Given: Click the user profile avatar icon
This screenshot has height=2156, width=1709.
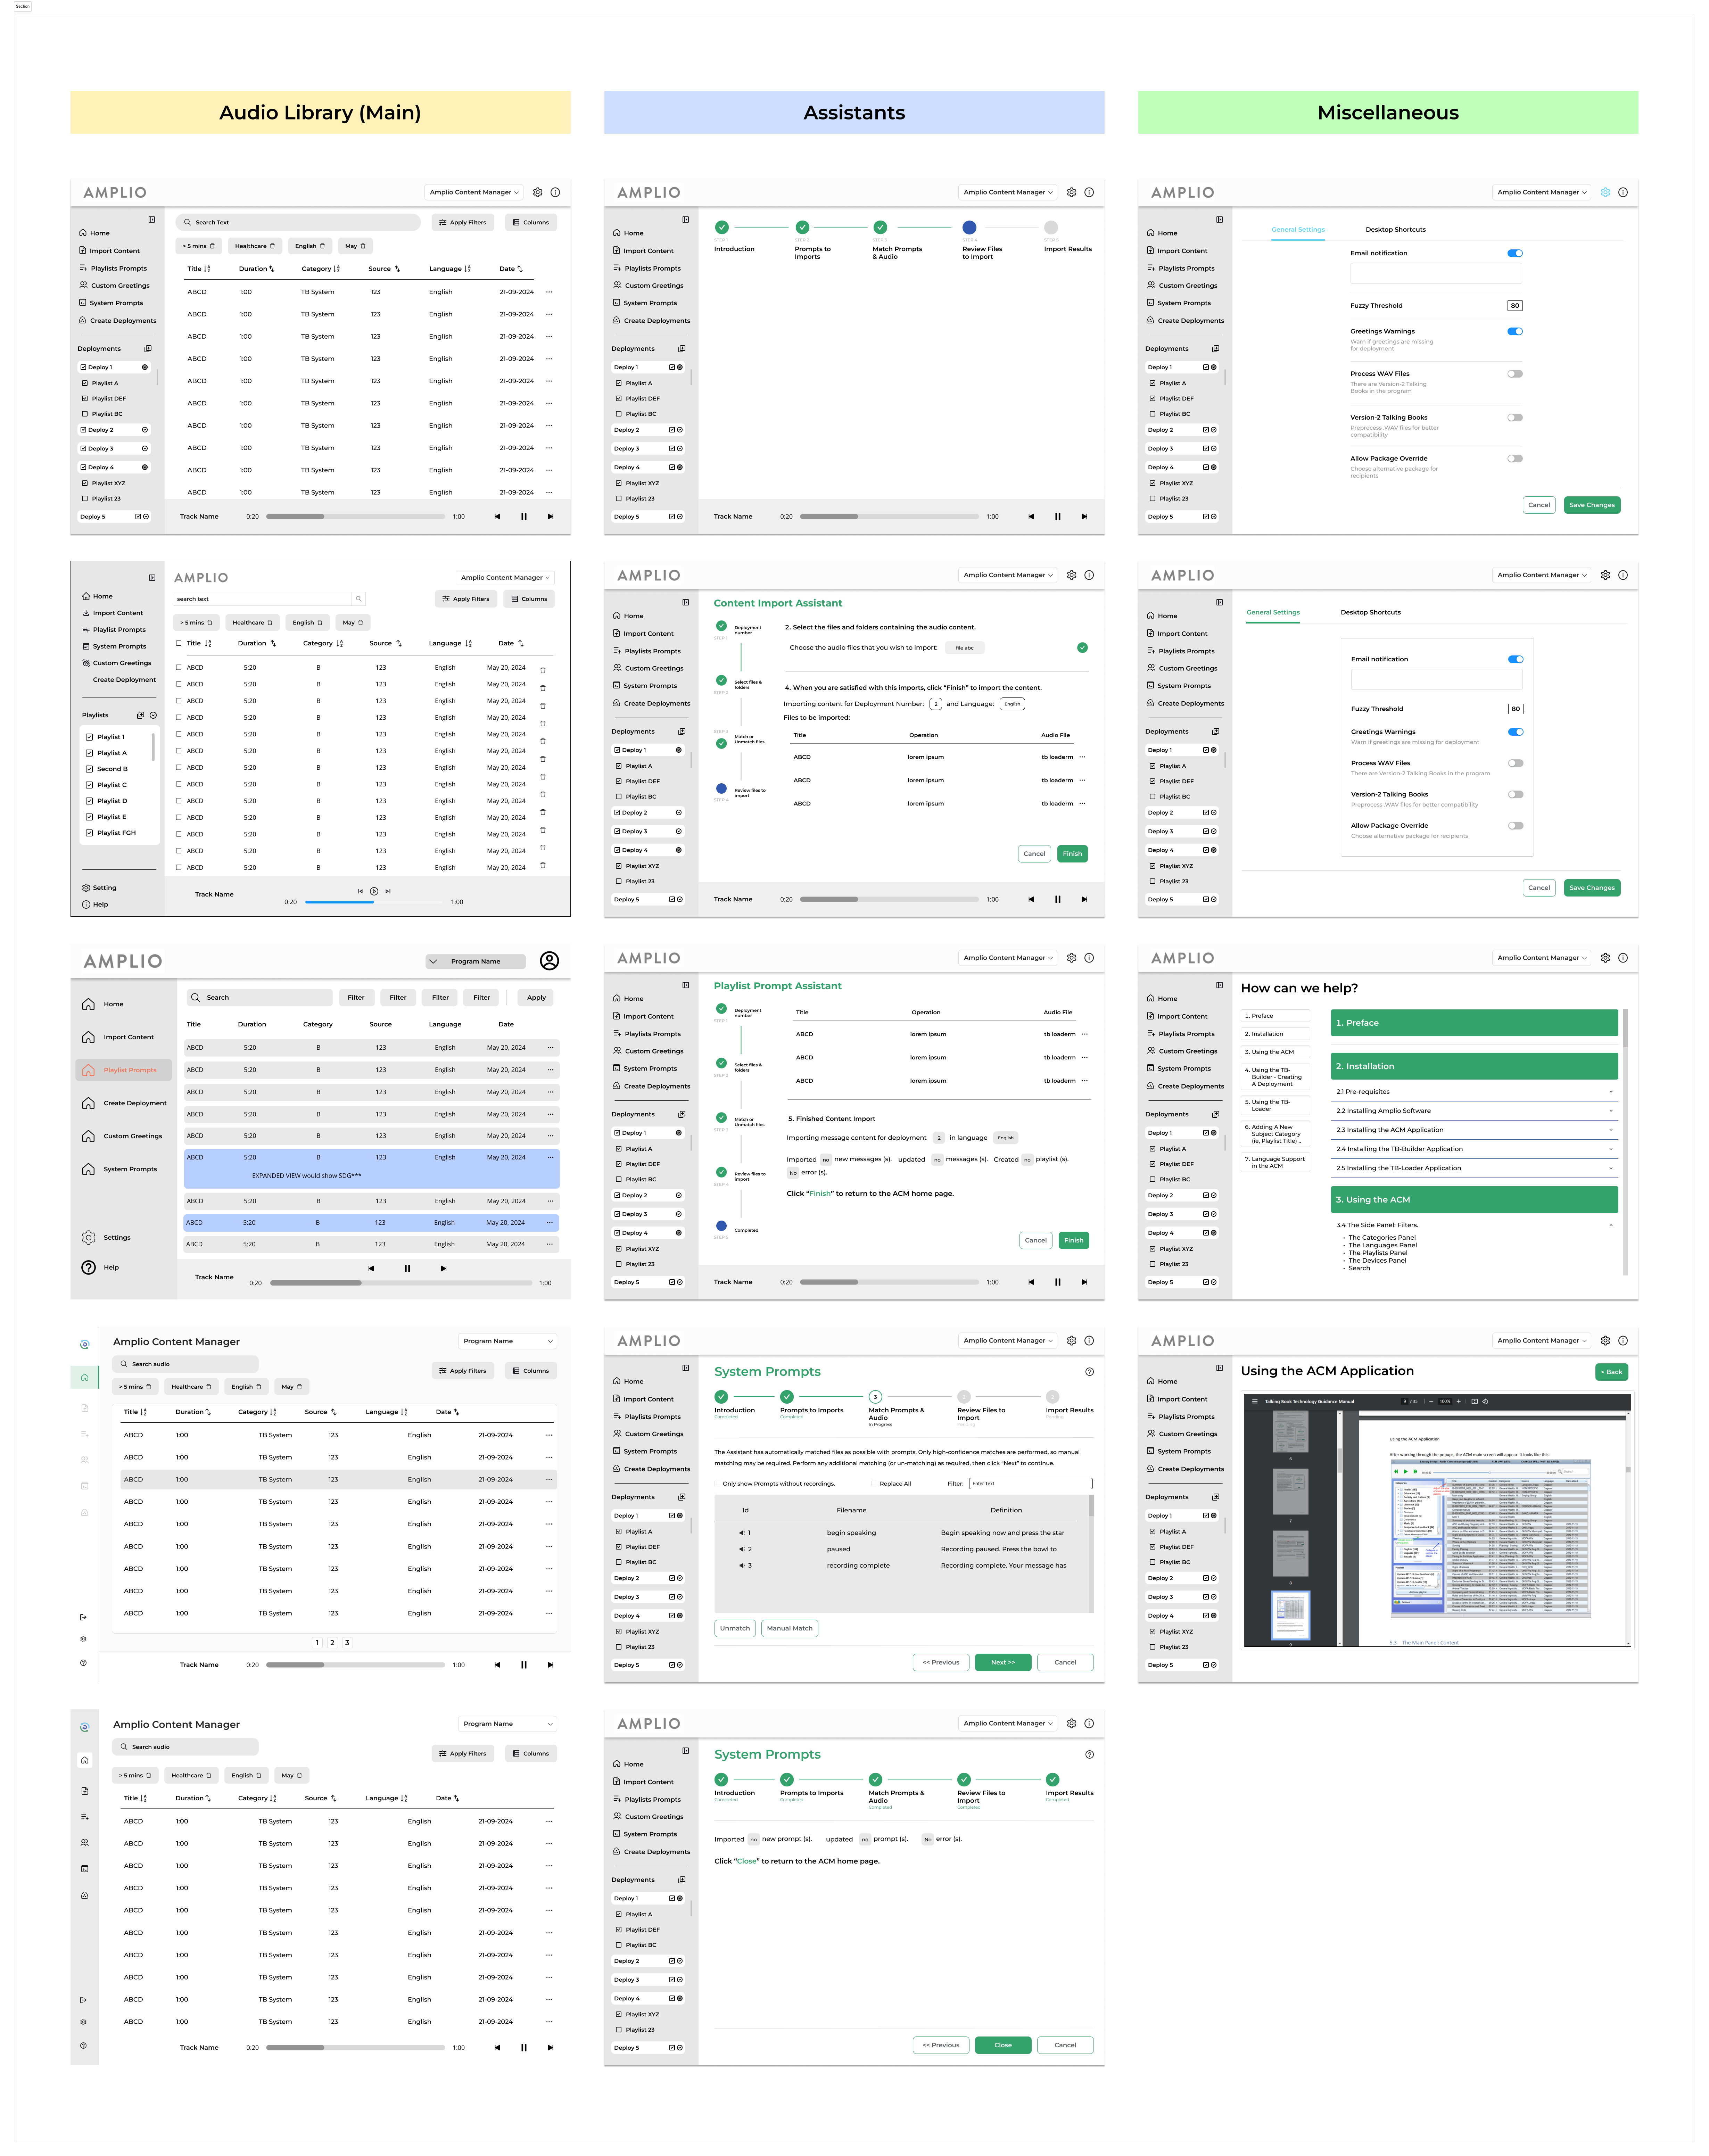Looking at the screenshot, I should [549, 961].
